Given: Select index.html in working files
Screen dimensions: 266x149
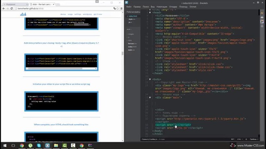Looking at the screenshot, I should [133, 16].
